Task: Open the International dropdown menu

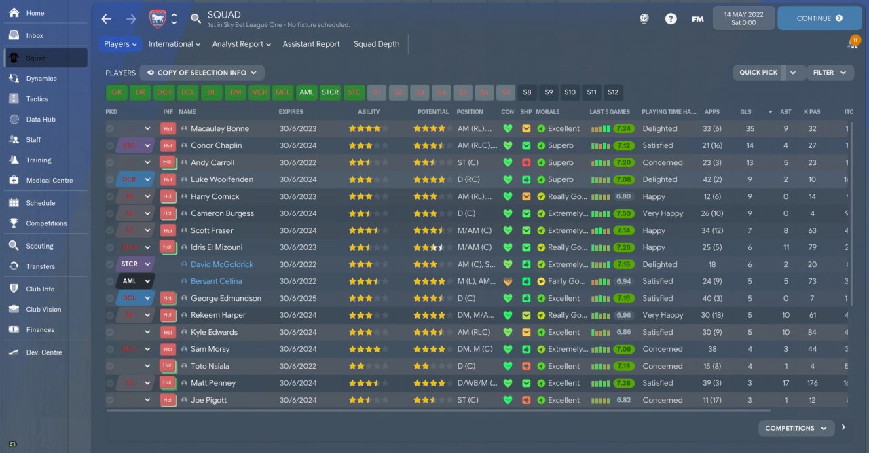Action: coord(174,44)
